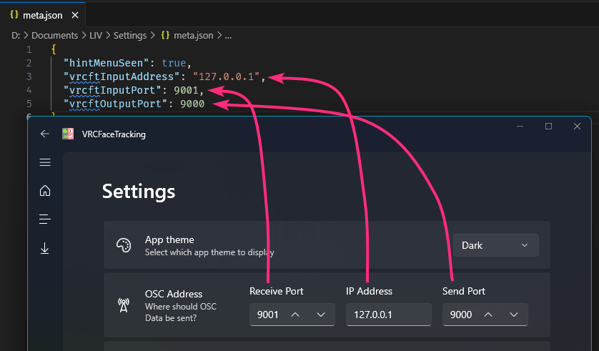Click the OSC Address label
The height and width of the screenshot is (351, 599).
174,294
